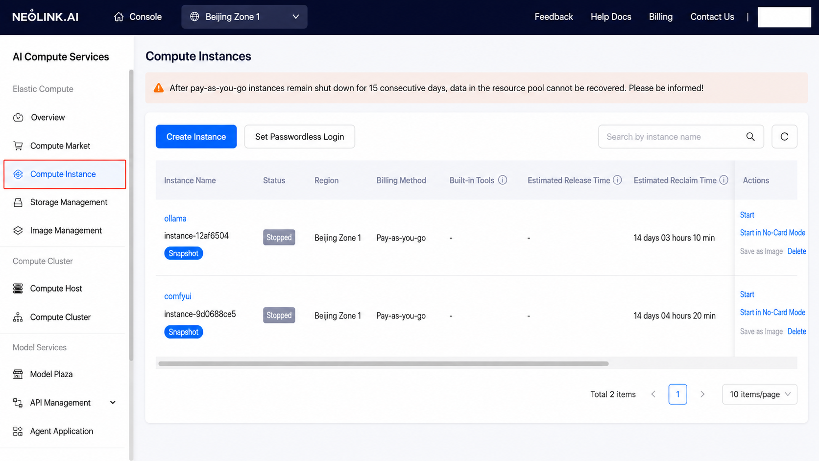Click the refresh icon next to the search box
The width and height of the screenshot is (819, 461).
coord(784,137)
